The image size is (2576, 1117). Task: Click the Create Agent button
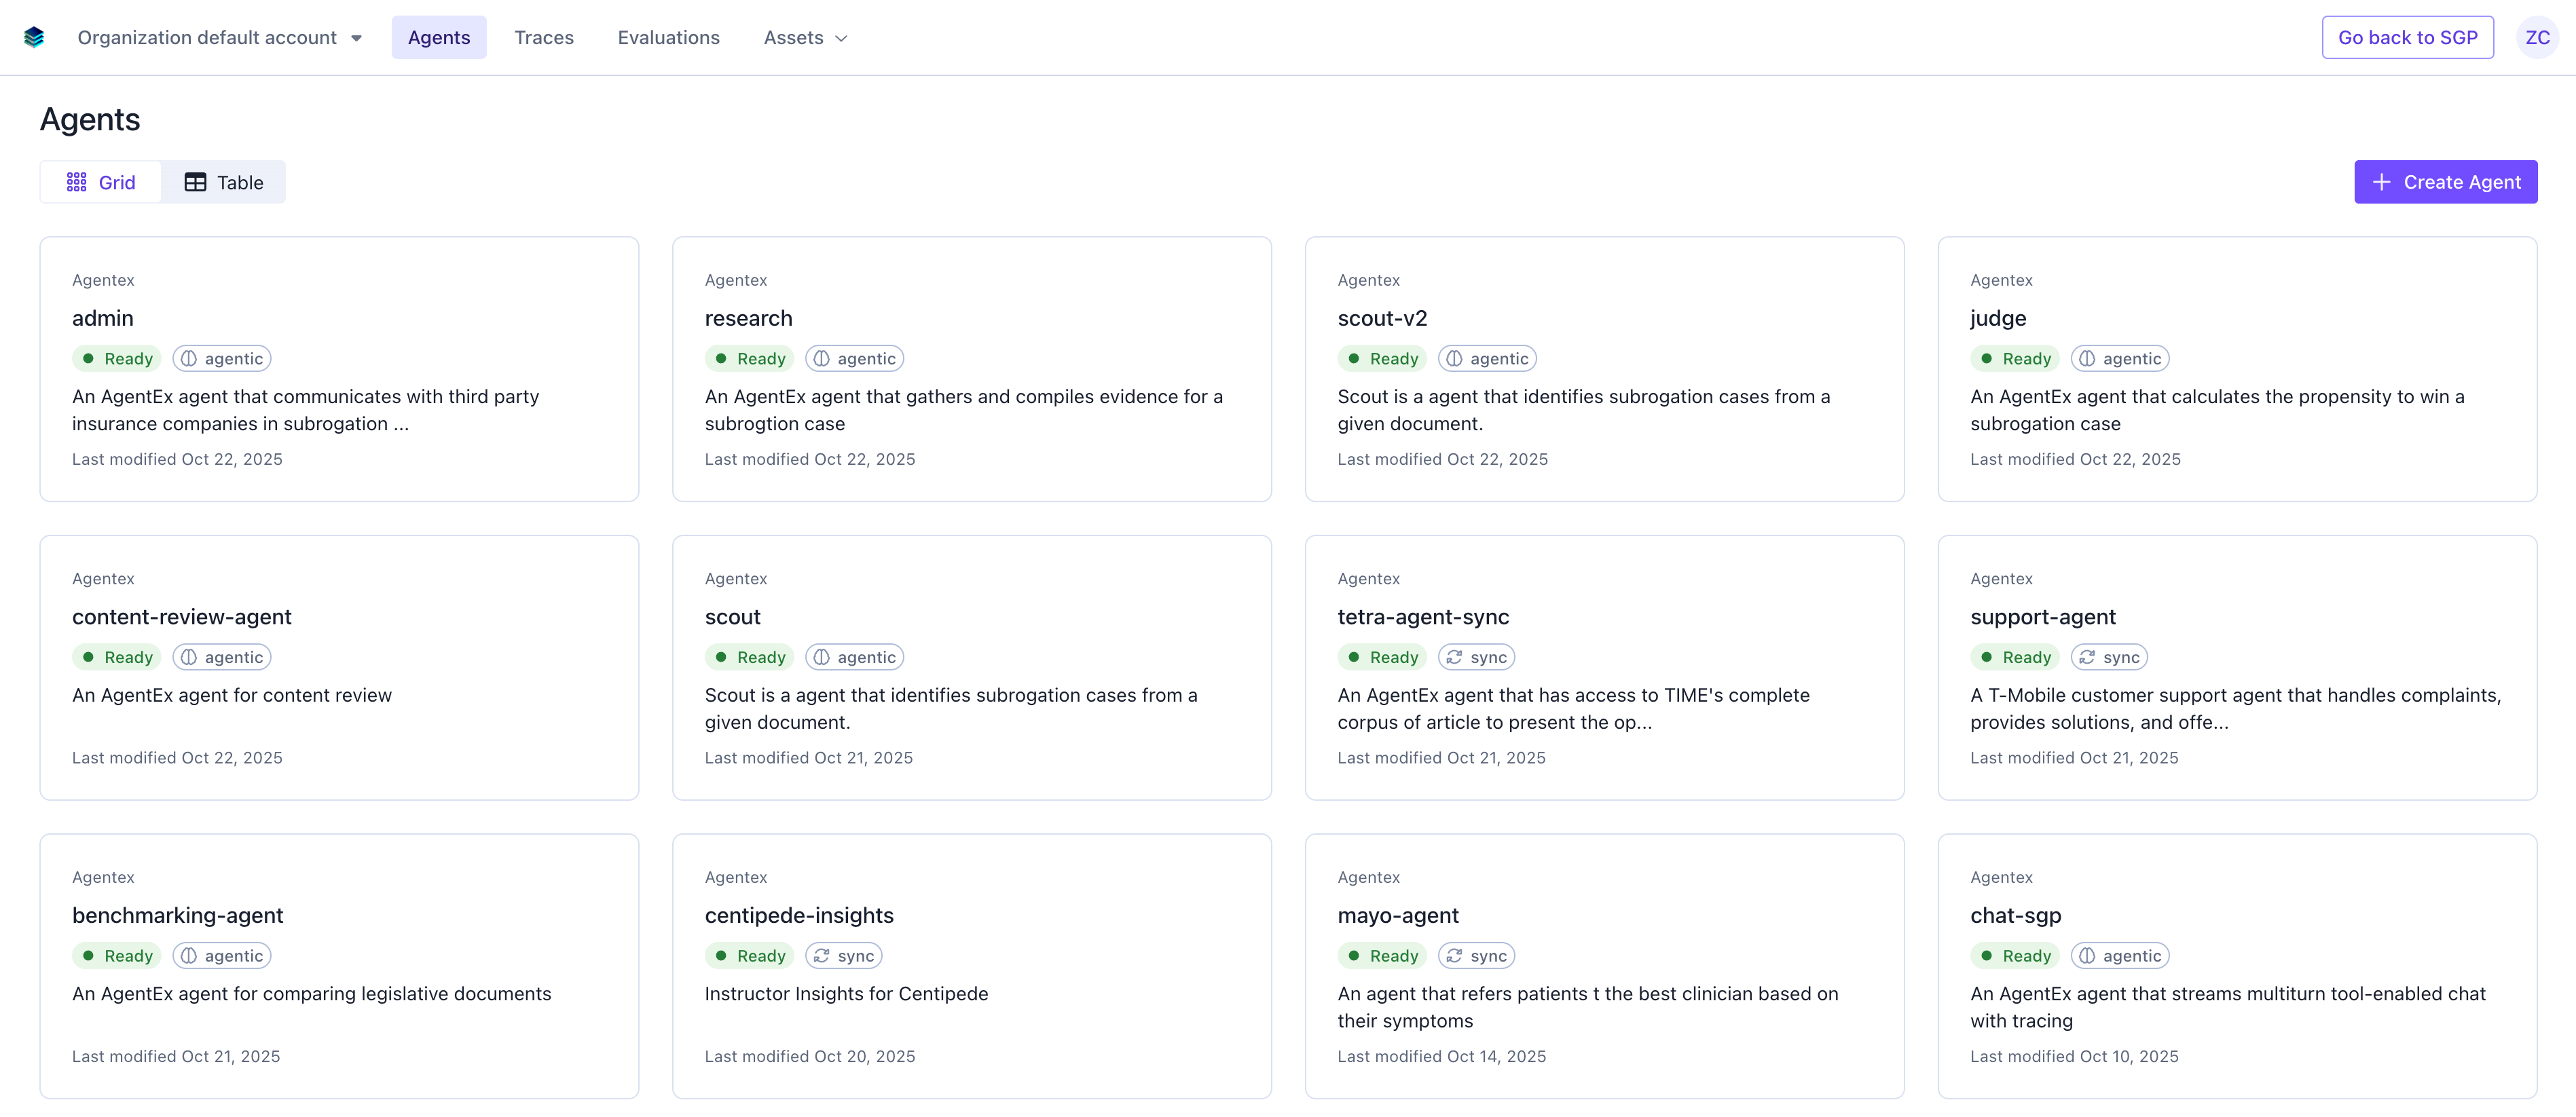pos(2445,182)
